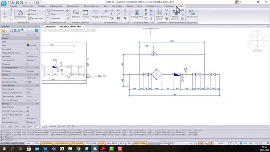The width and height of the screenshot is (270, 152).
Task: Toggle ОТС-ПОЛЯР polar tracking
Action: coord(91,143)
